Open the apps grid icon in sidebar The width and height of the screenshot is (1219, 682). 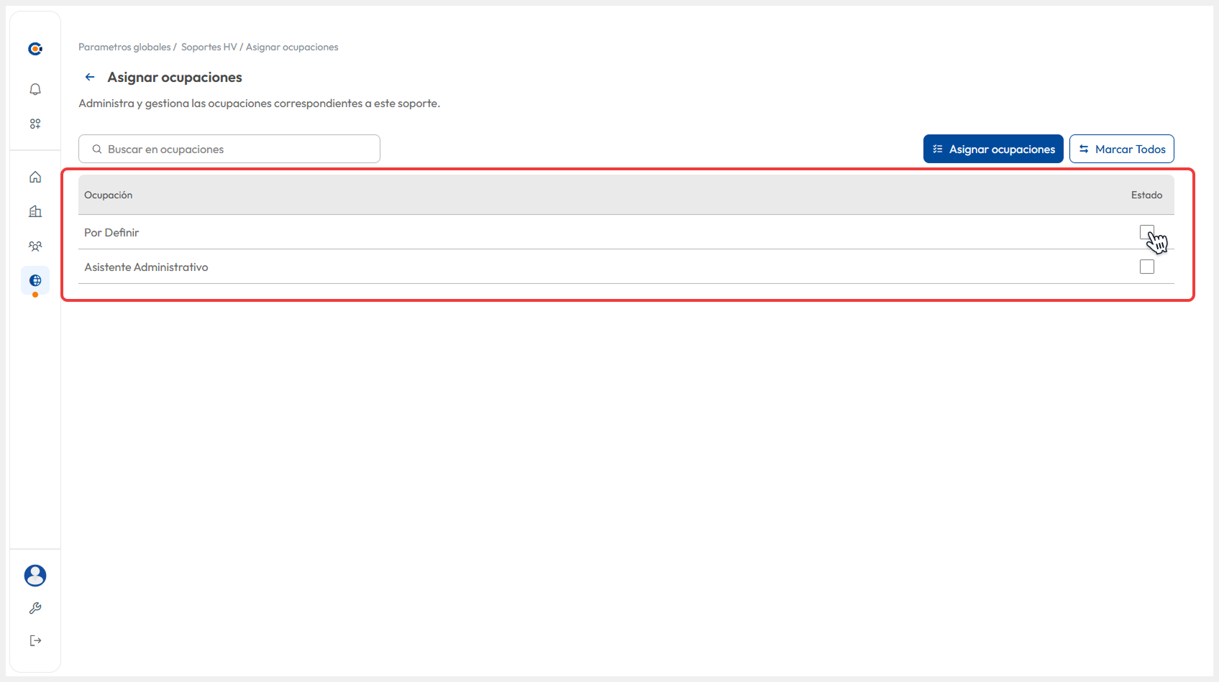pyautogui.click(x=35, y=124)
